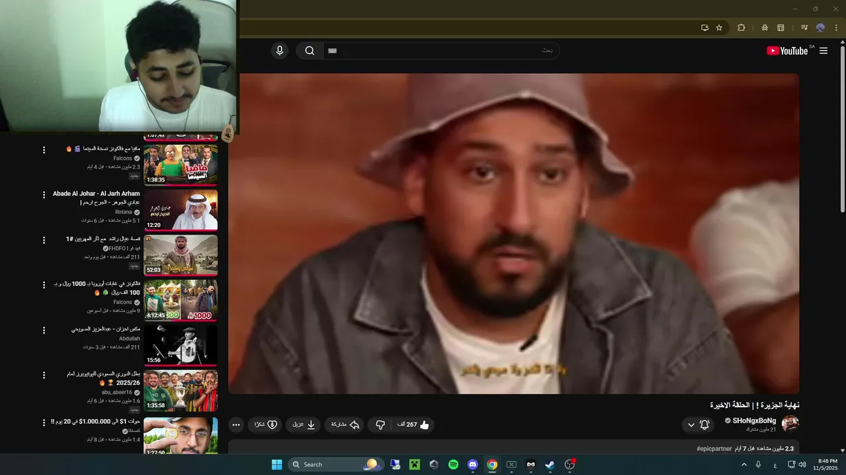The width and height of the screenshot is (846, 475).
Task: Switch input language in system tray
Action: [x=775, y=464]
